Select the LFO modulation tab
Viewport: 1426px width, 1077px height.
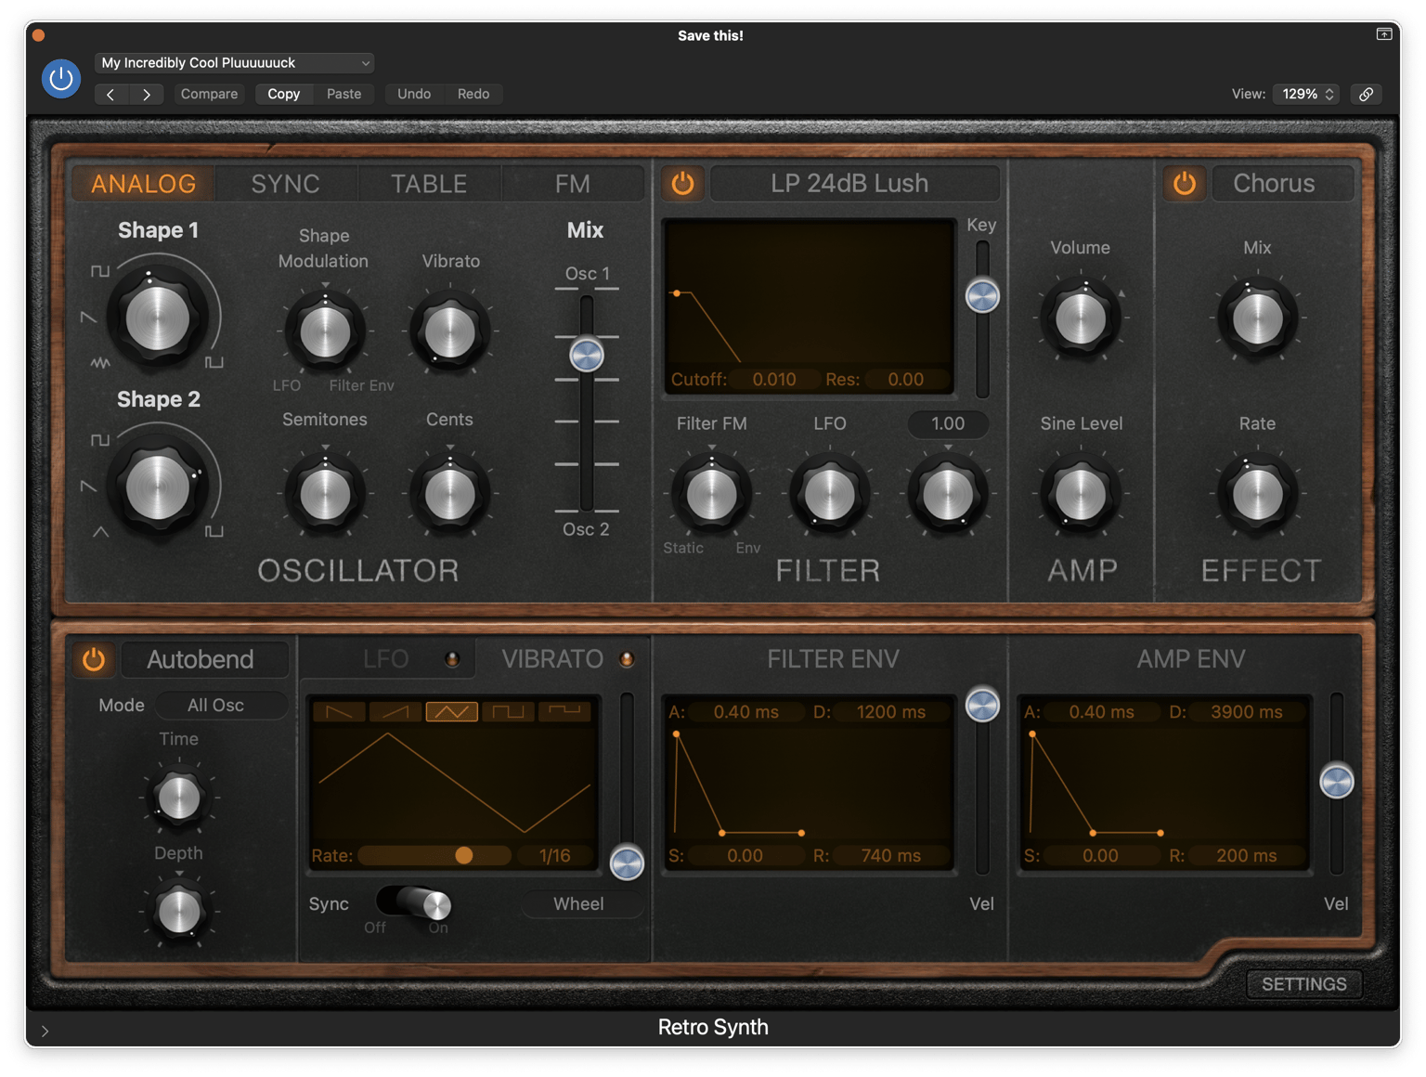(387, 659)
